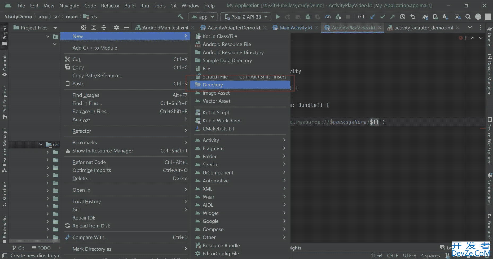This screenshot has height=259, width=493.
Task: Open Git history clock icon
Action: click(403, 17)
